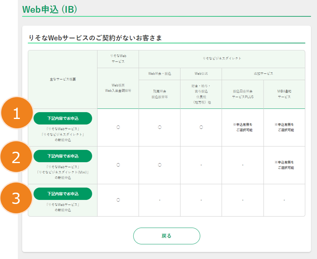Click the 'M@il通知 サービス' header cell
This screenshot has height=259, width=317.
pyautogui.click(x=284, y=94)
